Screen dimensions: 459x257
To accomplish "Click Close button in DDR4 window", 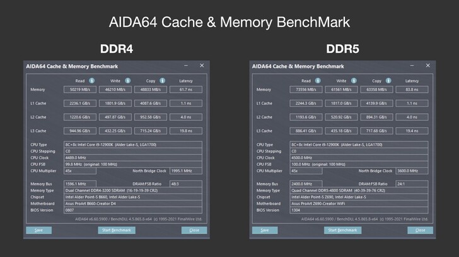I will click(194, 230).
